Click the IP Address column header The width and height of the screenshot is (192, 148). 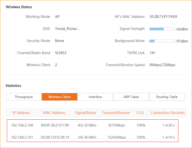pyautogui.click(x=21, y=113)
